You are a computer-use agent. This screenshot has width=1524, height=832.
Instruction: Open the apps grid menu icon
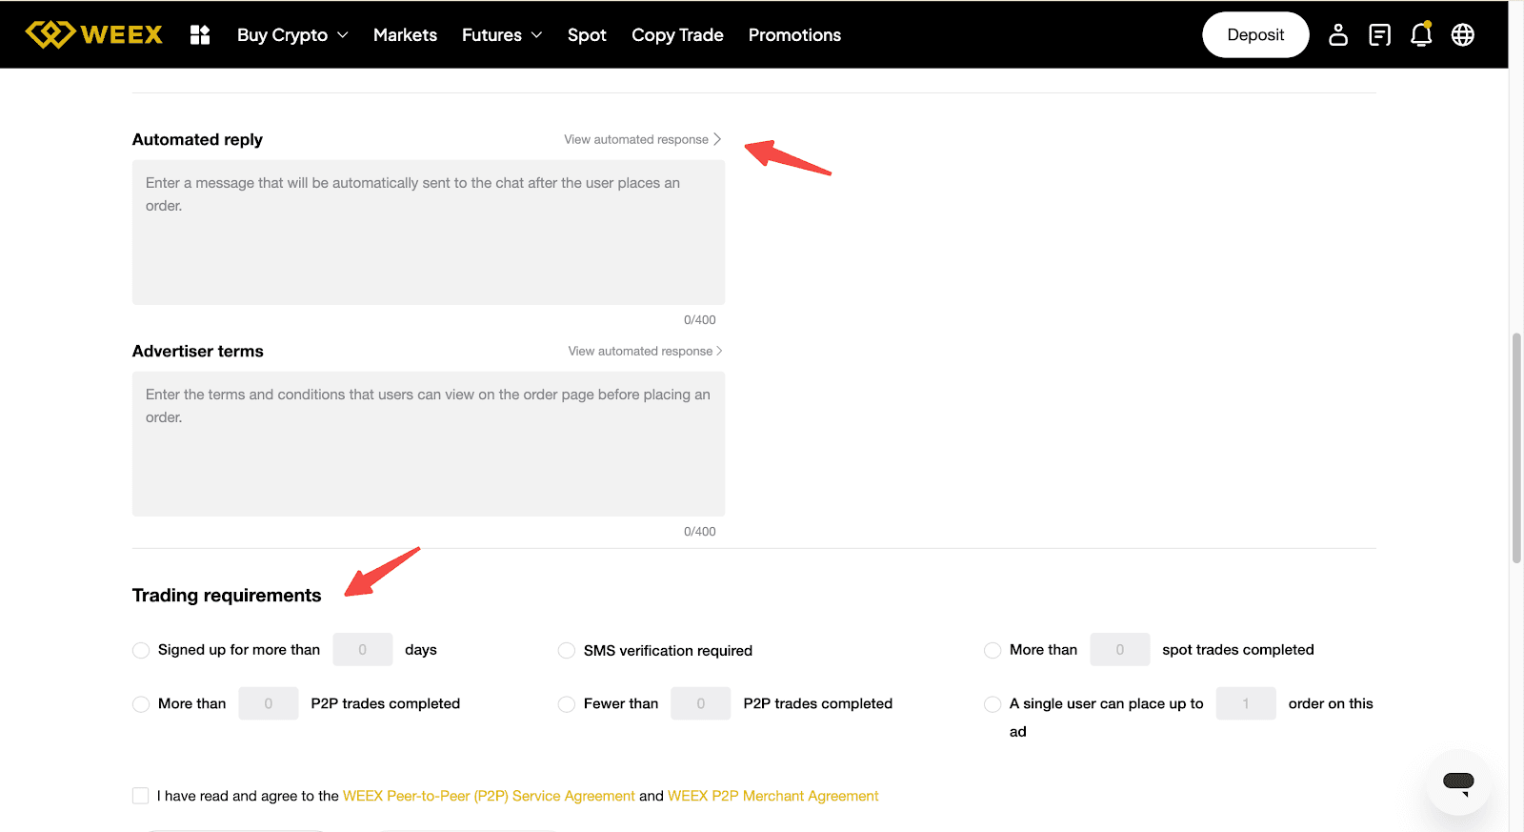click(200, 35)
